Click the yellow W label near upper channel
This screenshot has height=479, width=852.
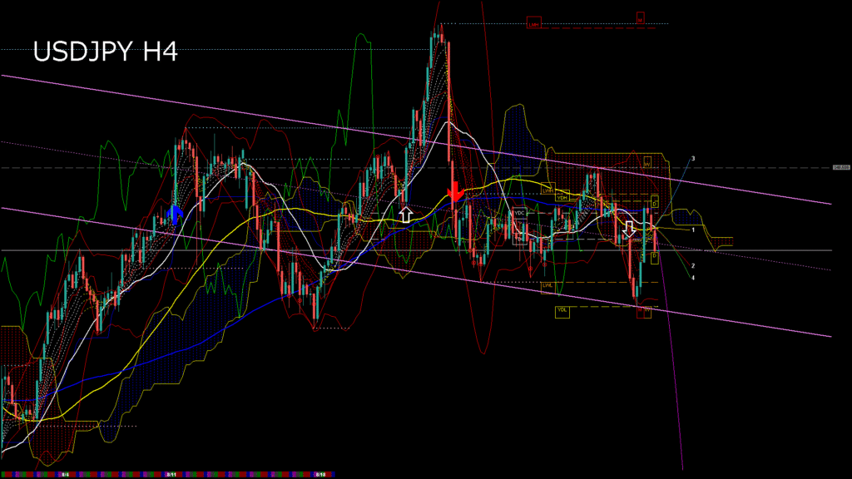[646, 164]
